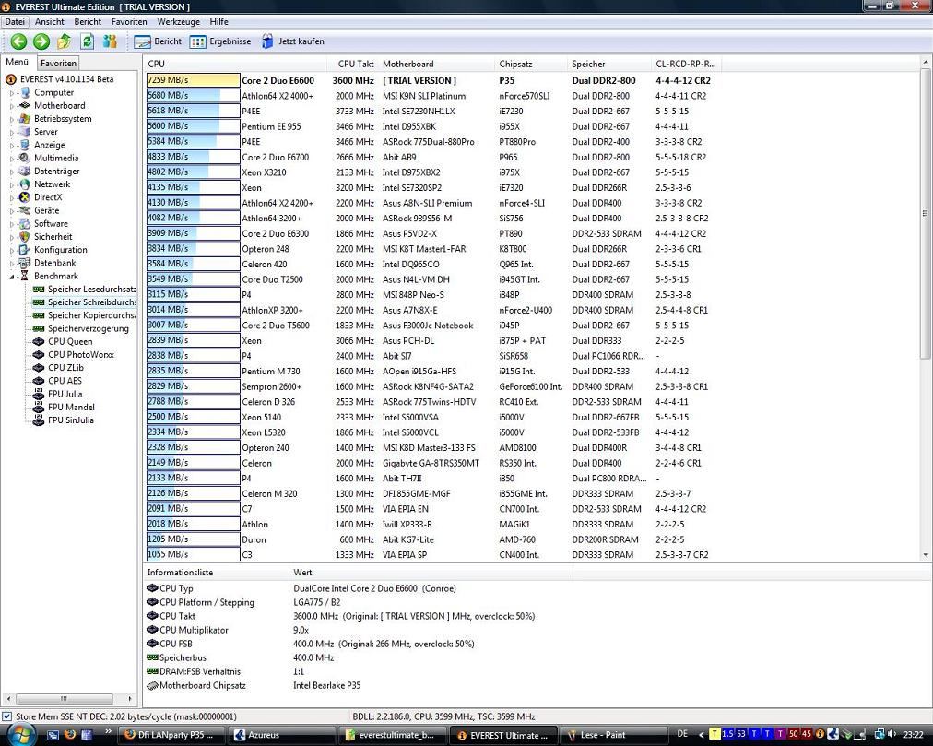Expand the Netzwerk tree node

point(11,184)
